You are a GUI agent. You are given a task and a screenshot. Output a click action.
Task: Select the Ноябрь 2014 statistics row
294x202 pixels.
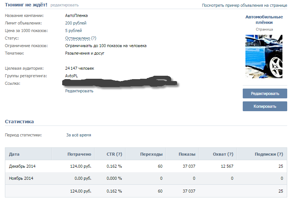[x=21, y=178]
